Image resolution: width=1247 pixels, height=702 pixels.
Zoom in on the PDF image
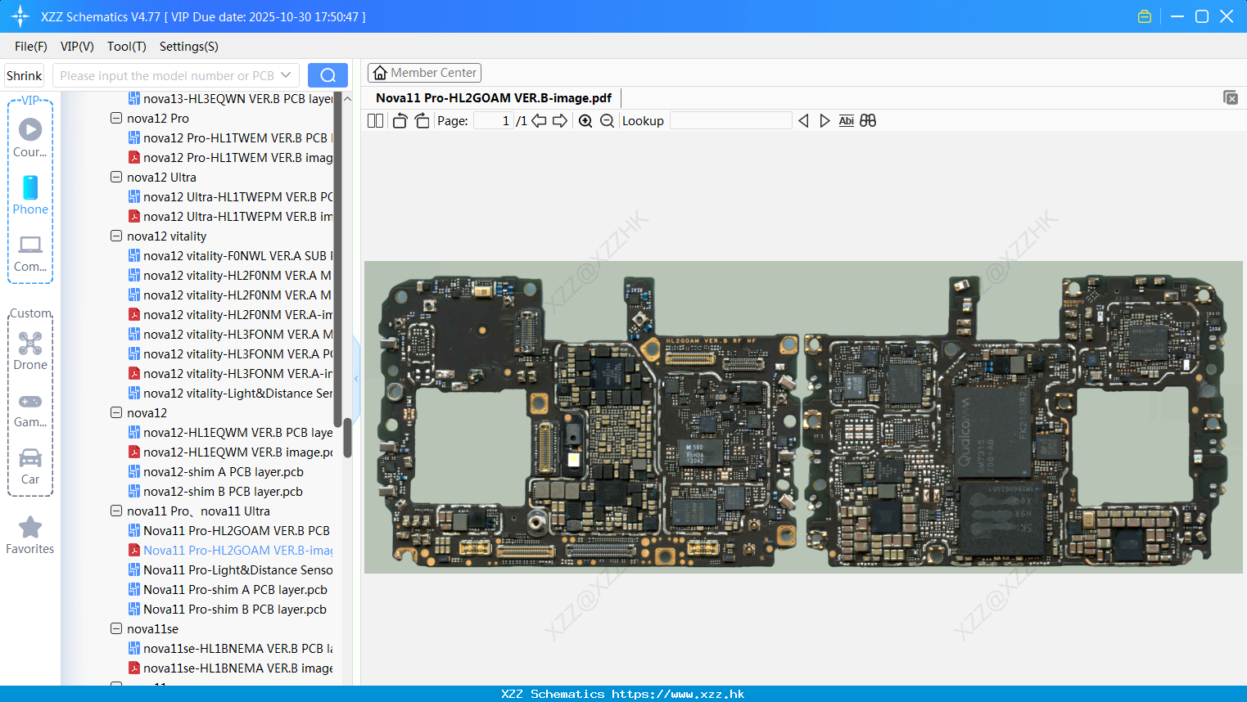click(x=585, y=121)
